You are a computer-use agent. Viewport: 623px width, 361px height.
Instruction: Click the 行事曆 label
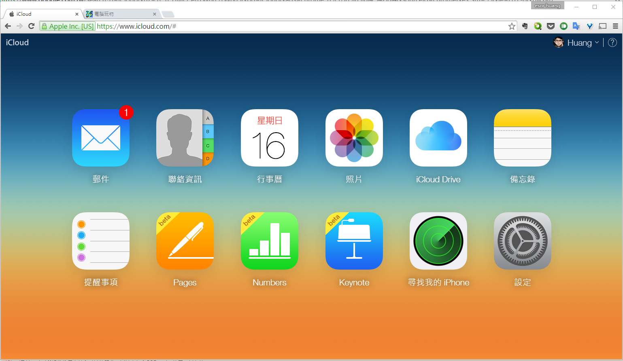(x=270, y=179)
